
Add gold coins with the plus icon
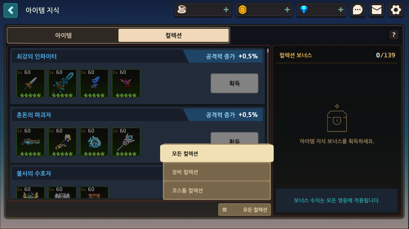(287, 10)
